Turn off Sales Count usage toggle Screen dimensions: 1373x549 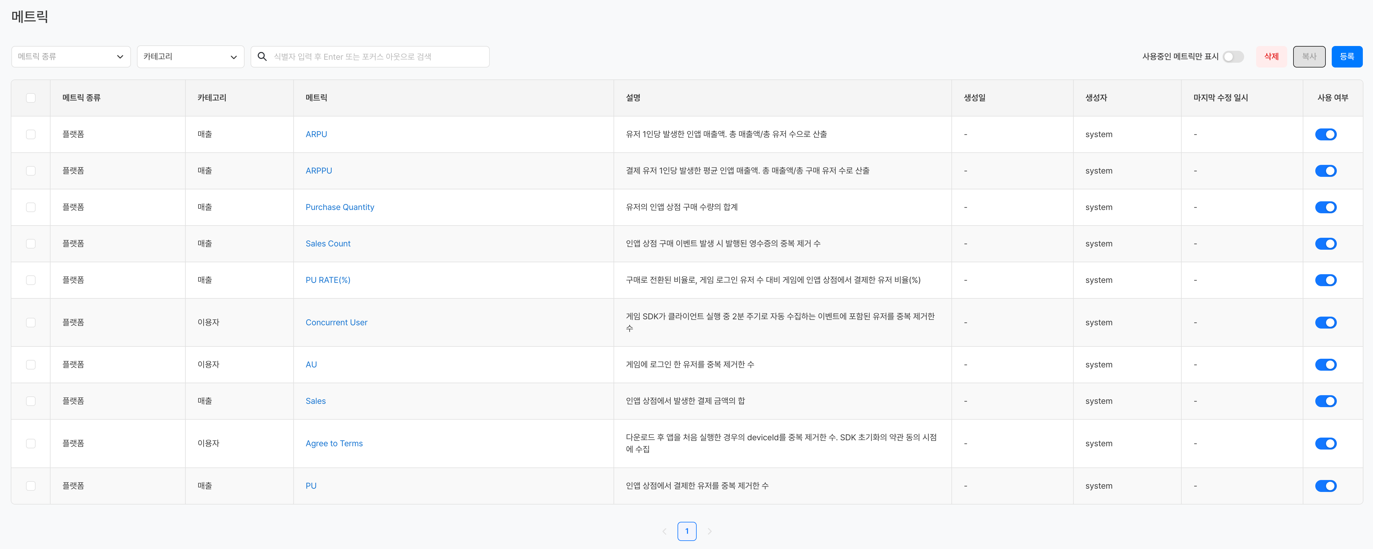[1325, 243]
